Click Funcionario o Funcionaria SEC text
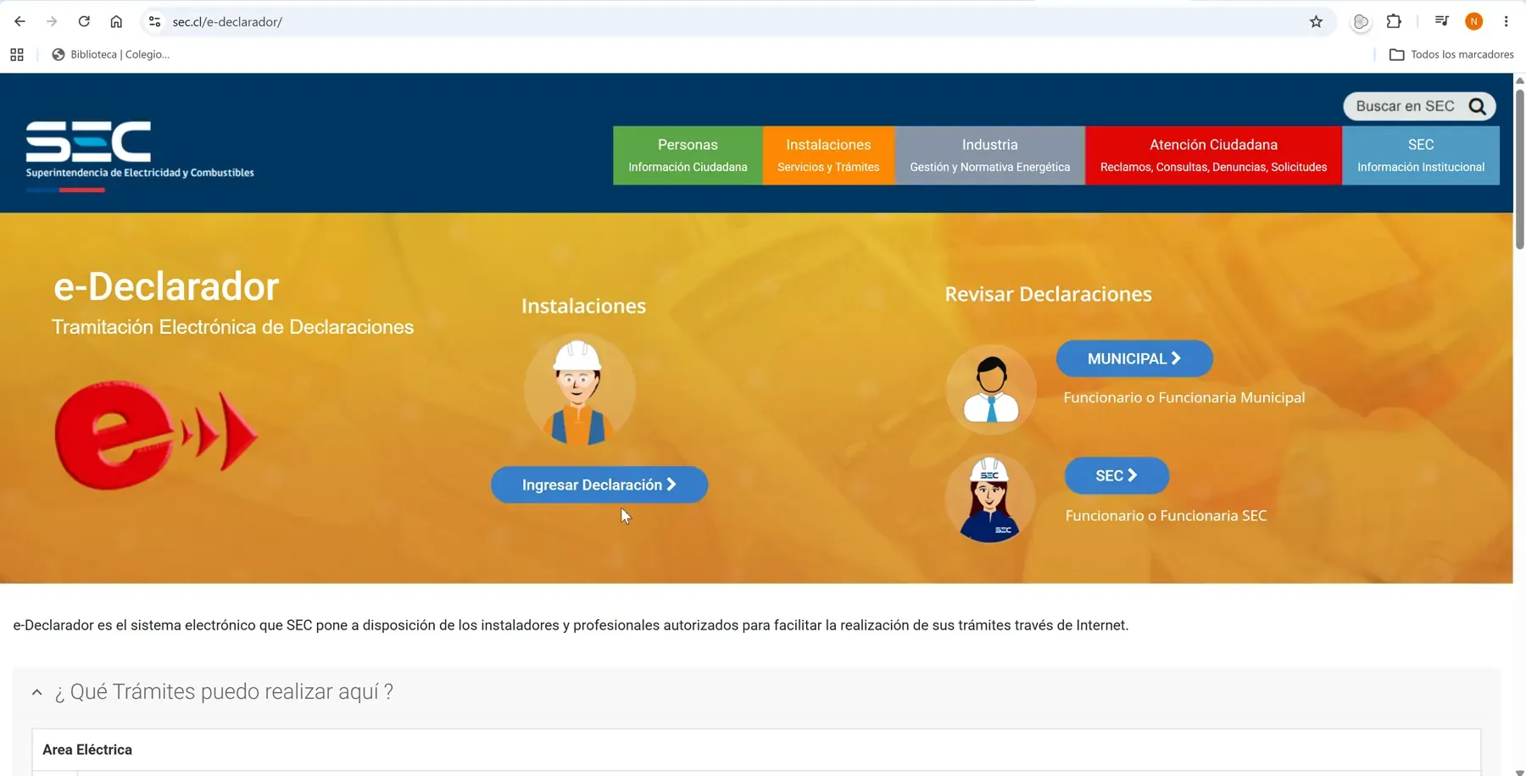Viewport: 1526px width, 776px height. pyautogui.click(x=1166, y=515)
